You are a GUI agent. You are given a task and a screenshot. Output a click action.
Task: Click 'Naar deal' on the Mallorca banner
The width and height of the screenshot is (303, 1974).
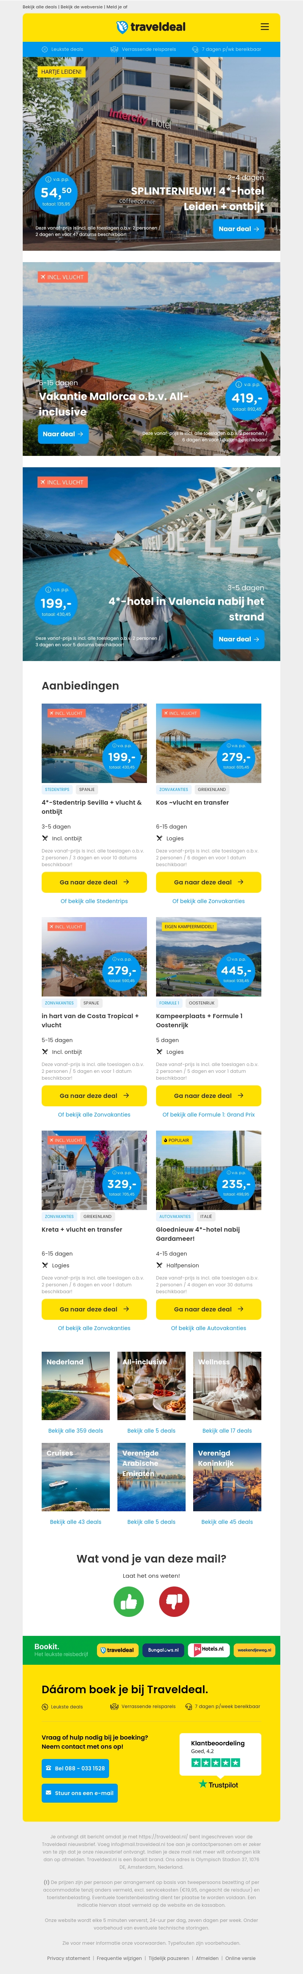click(63, 435)
